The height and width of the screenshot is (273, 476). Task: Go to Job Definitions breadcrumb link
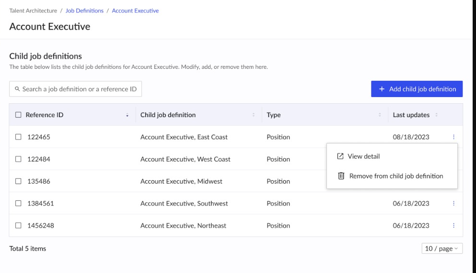[84, 11]
